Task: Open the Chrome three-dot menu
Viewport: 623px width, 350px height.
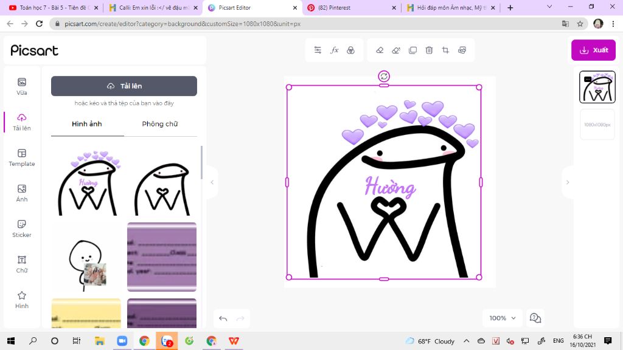Action: click(x=613, y=24)
